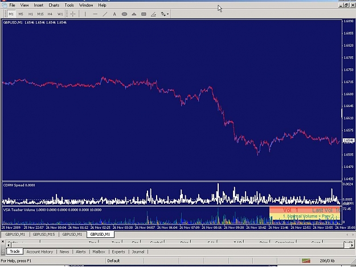
Task: Open the View menu
Action: point(24,5)
